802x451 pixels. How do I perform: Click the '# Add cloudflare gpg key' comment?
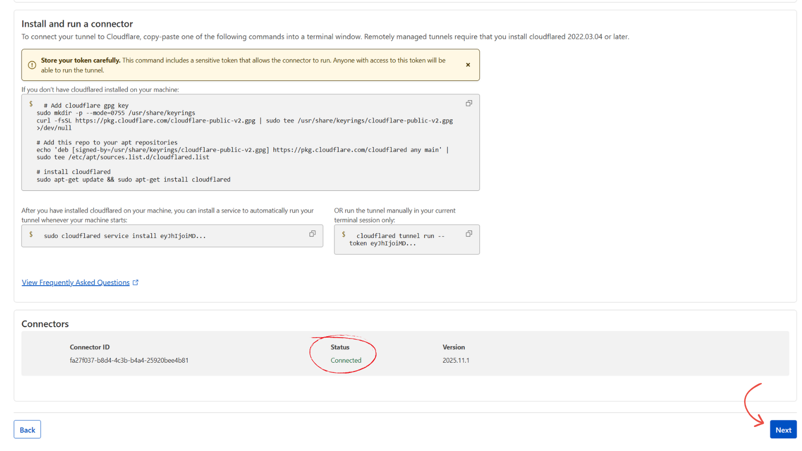[x=86, y=106]
